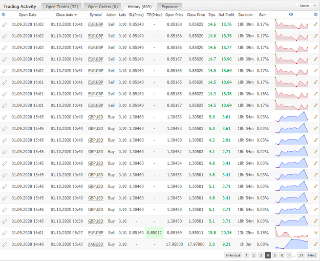The height and width of the screenshot is (261, 320).
Task: Sort table by Gain column header
Action: (x=263, y=15)
